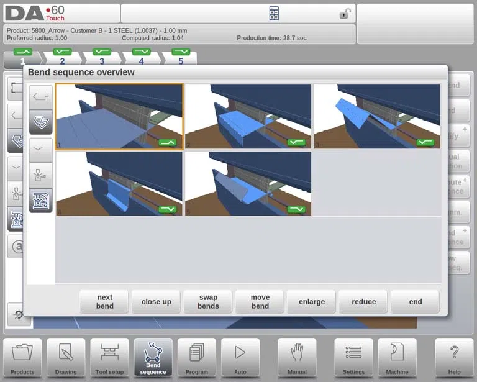Viewport: 477px width, 382px height.
Task: Toggle the bend sequence overview icon in sidebar
Action: (x=41, y=201)
